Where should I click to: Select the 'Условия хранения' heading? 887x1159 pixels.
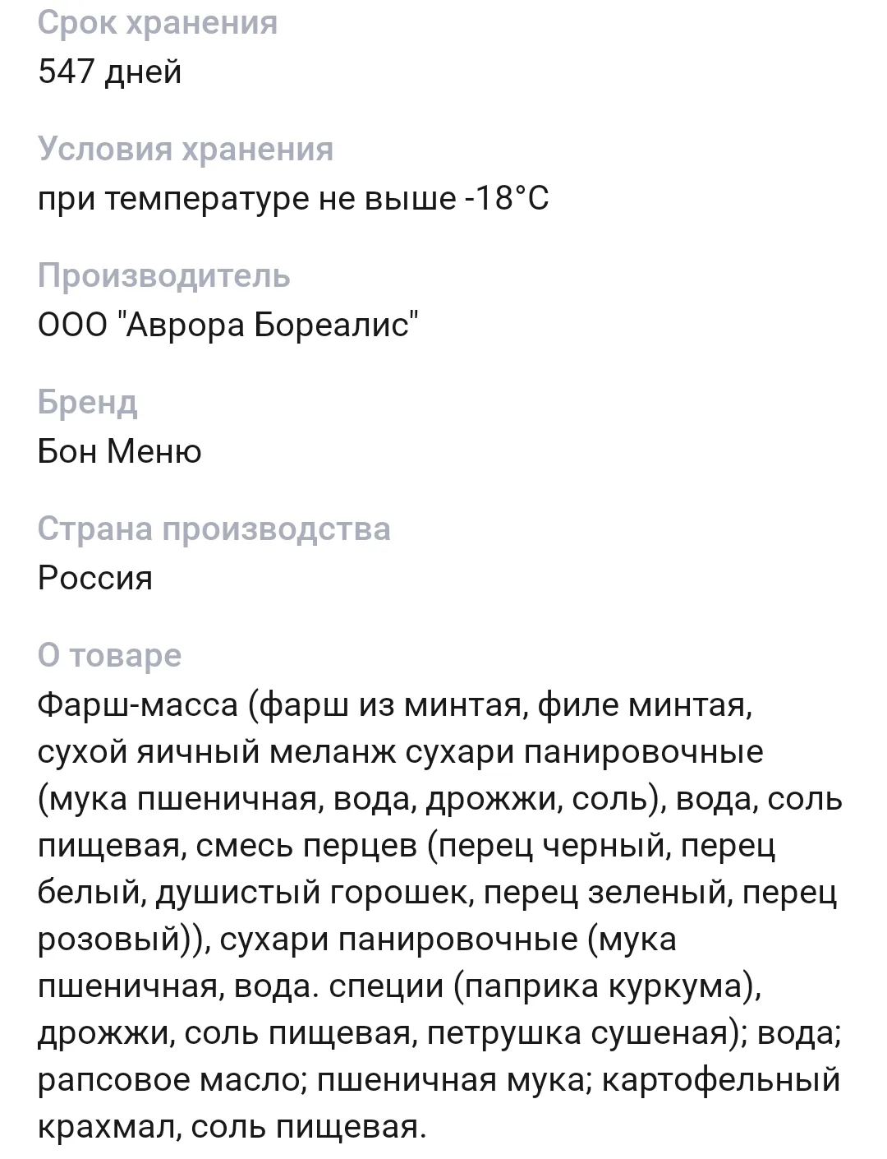[186, 150]
